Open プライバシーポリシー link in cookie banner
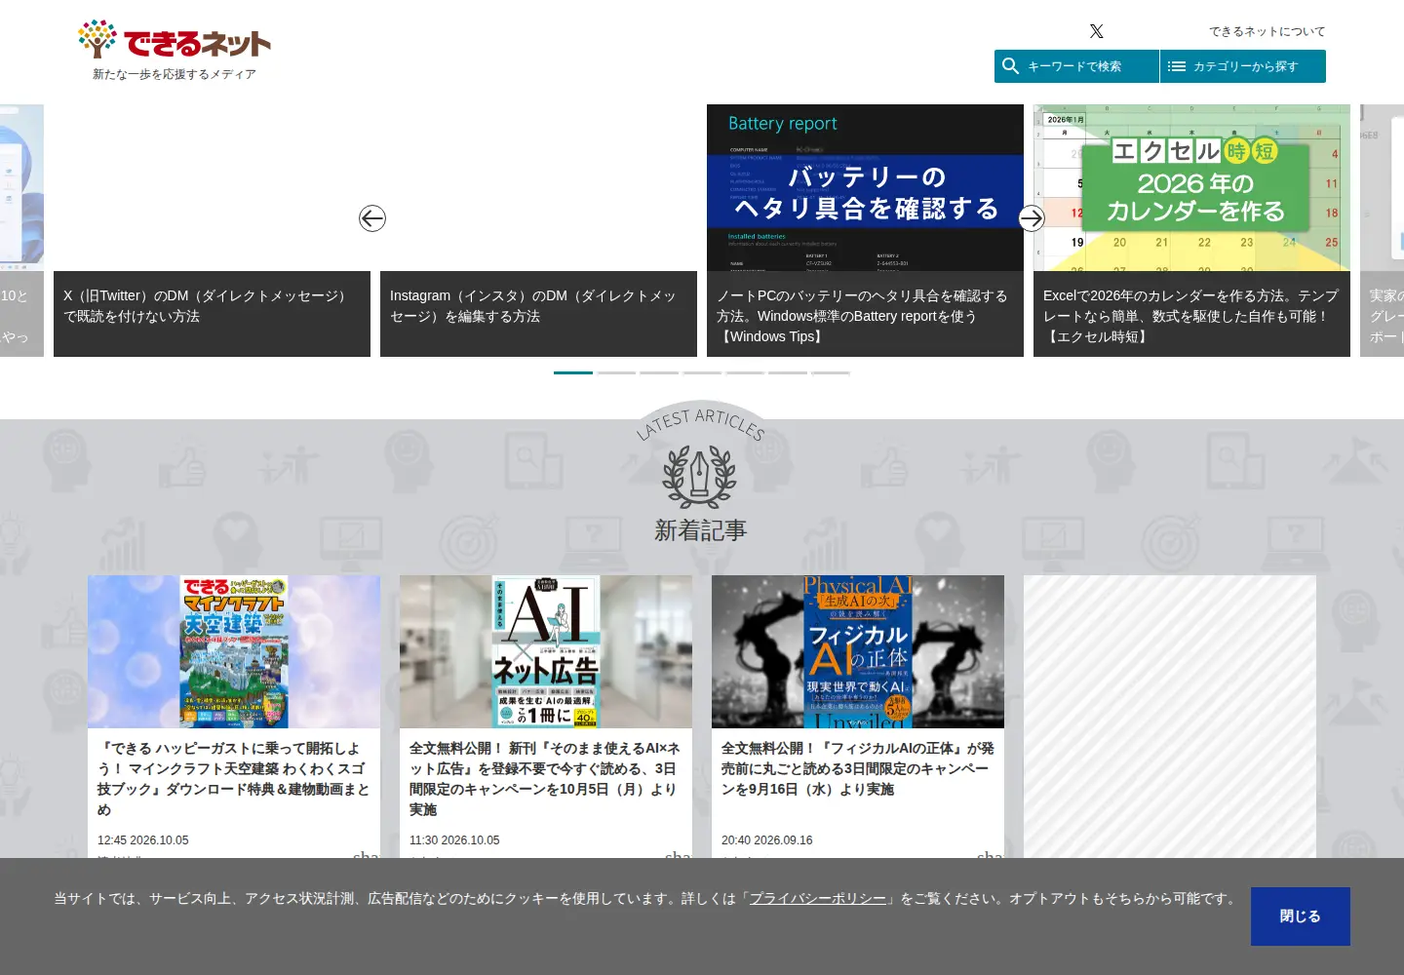The height and width of the screenshot is (975, 1404). click(x=818, y=899)
